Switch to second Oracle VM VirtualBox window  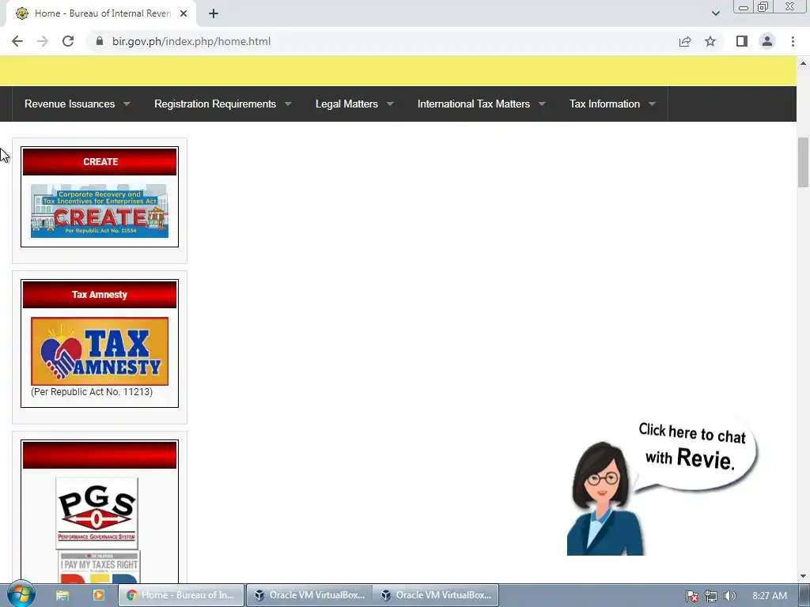click(436, 595)
